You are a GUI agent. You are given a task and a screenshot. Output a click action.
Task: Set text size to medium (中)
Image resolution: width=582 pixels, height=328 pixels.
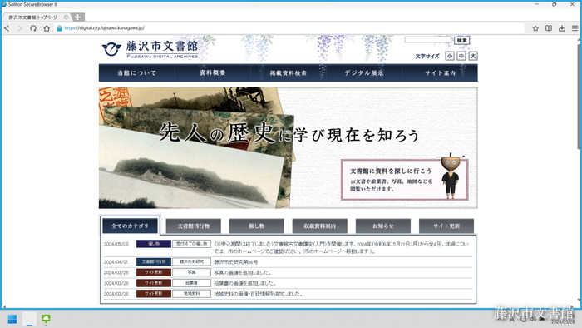[x=461, y=56]
